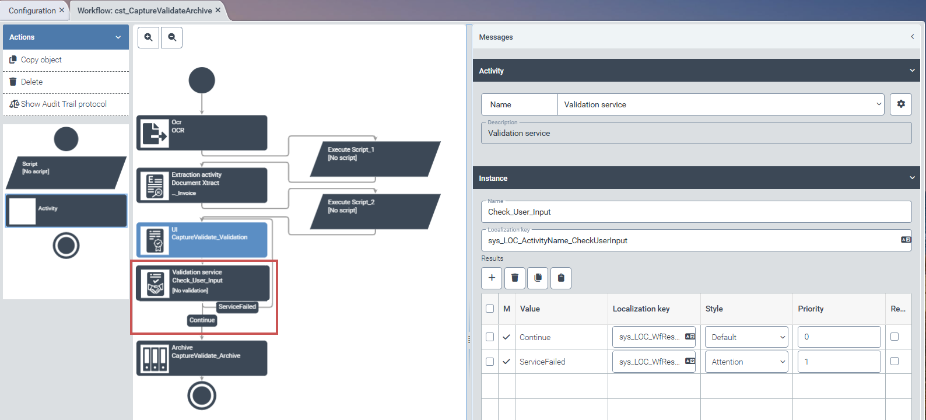The height and width of the screenshot is (420, 926).
Task: Collapse the Instance section
Action: (x=913, y=178)
